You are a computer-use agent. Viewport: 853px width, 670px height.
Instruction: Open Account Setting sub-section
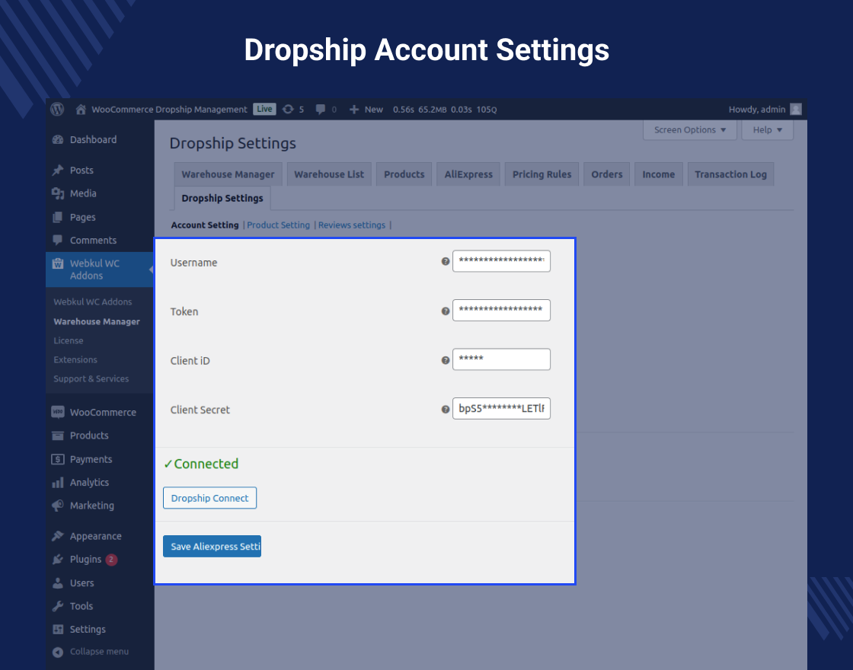pyautogui.click(x=205, y=225)
